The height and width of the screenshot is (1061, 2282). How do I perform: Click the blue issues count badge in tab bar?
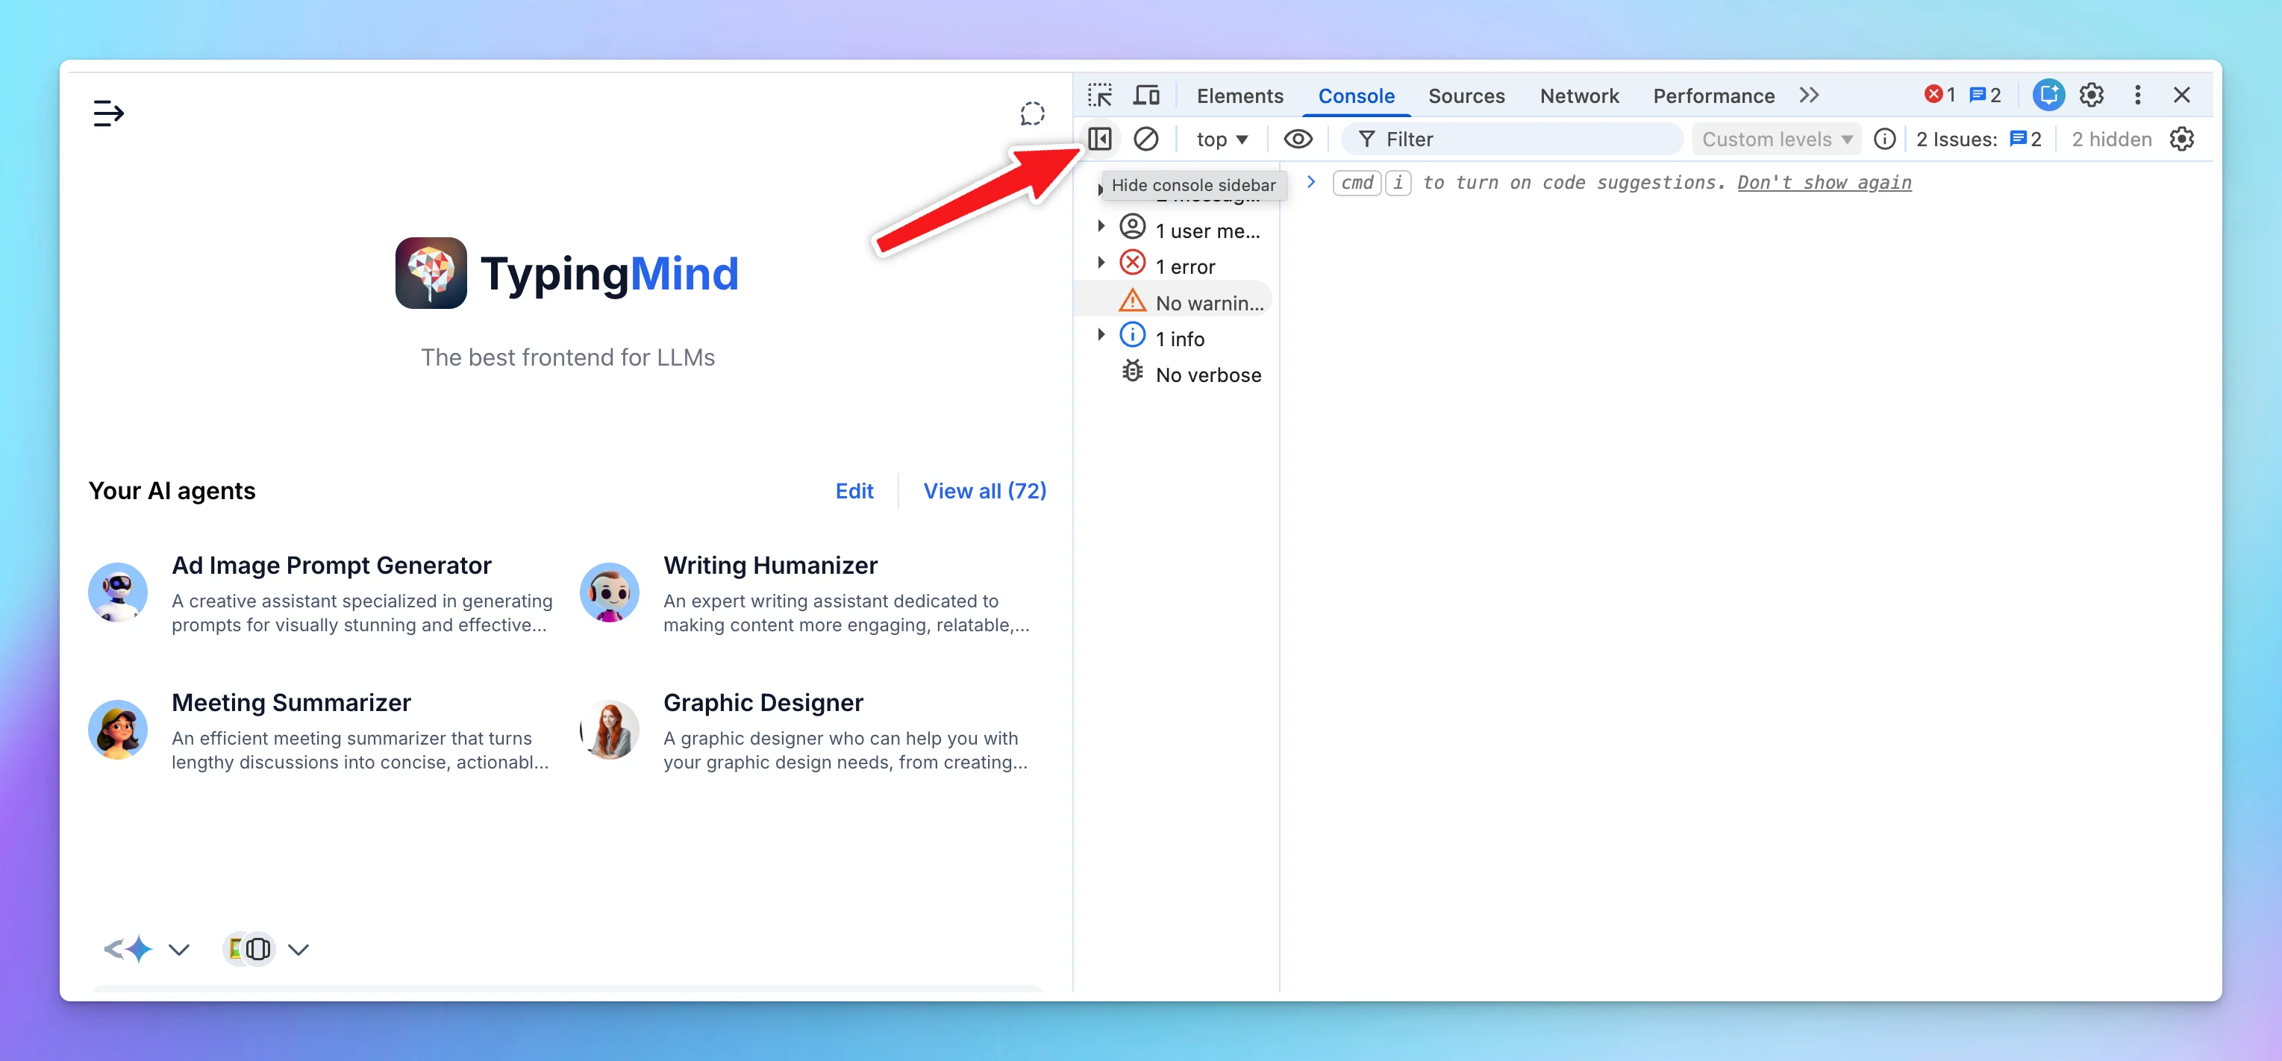click(x=1984, y=95)
